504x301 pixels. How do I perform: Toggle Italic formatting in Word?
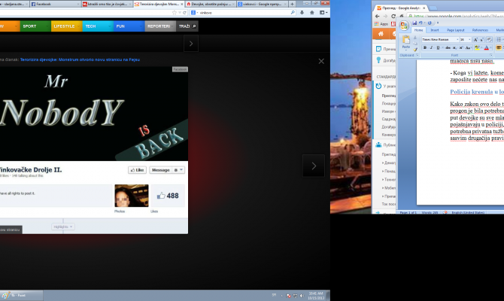433,47
